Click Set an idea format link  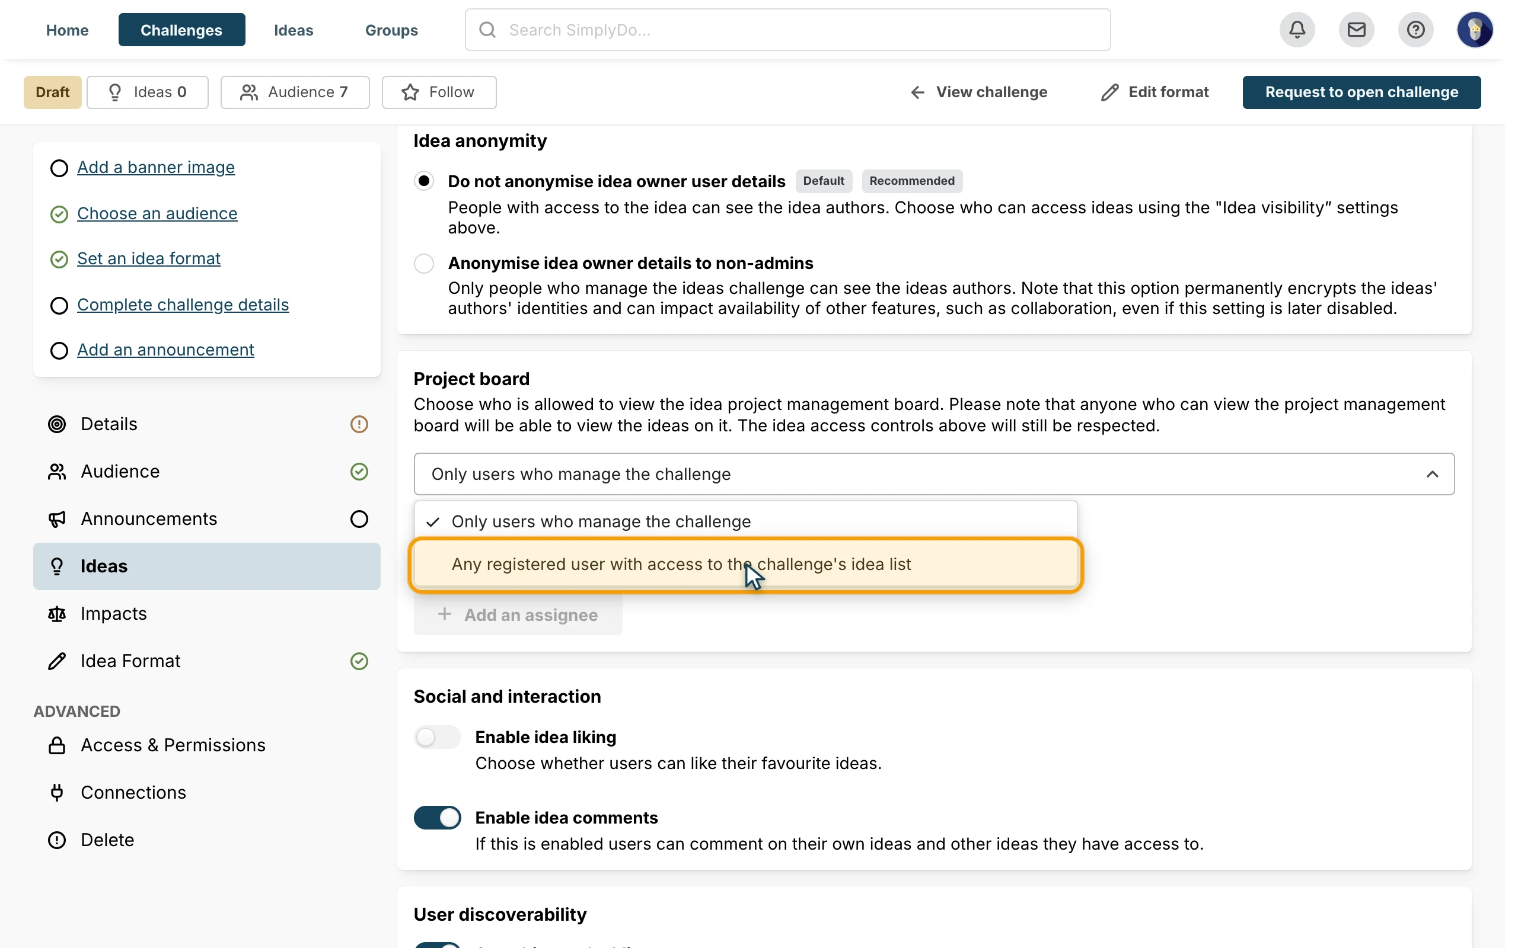coord(149,258)
